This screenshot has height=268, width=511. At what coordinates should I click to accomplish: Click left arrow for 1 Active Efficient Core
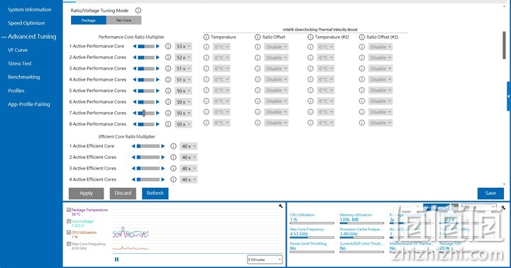click(133, 146)
